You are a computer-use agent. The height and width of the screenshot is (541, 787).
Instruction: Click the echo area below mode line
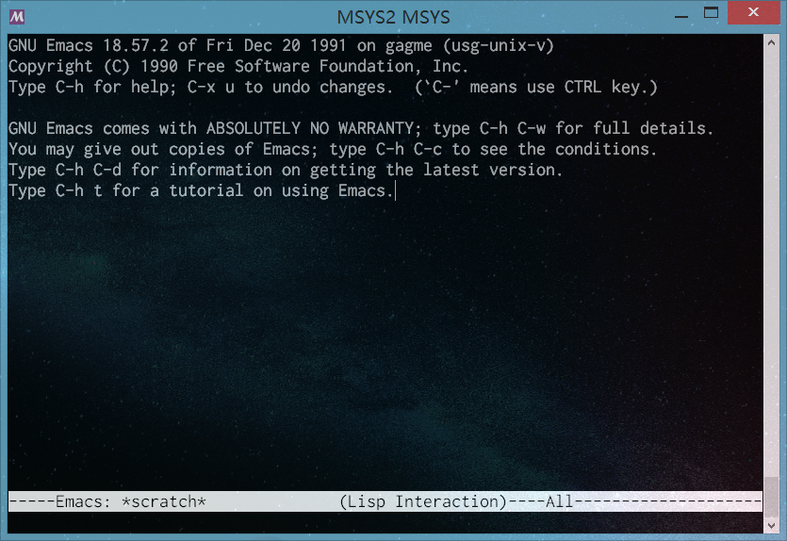[385, 522]
